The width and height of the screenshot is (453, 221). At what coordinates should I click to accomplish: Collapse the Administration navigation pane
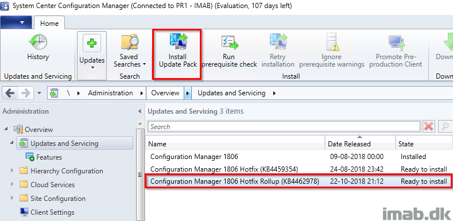tap(140, 111)
